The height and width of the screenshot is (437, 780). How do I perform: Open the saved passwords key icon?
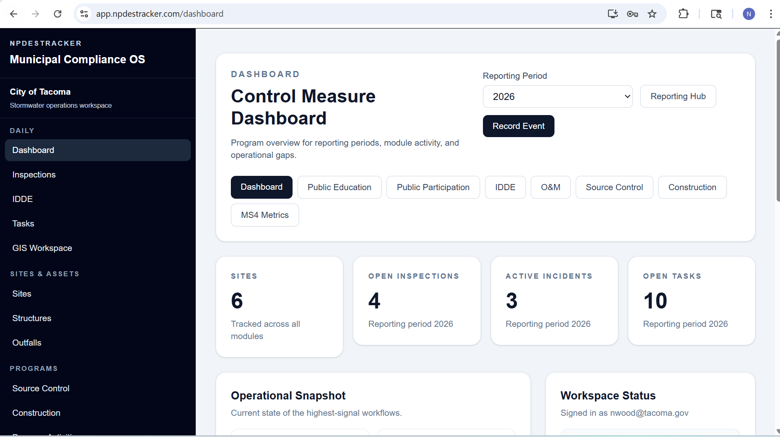[632, 13]
